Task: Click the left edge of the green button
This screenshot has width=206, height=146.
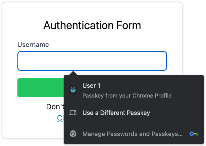Action: point(20,88)
